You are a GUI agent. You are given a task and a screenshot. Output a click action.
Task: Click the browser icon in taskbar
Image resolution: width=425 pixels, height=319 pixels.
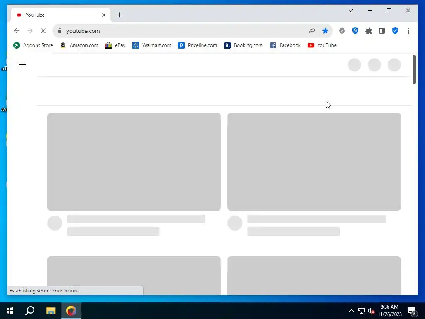coord(71,311)
